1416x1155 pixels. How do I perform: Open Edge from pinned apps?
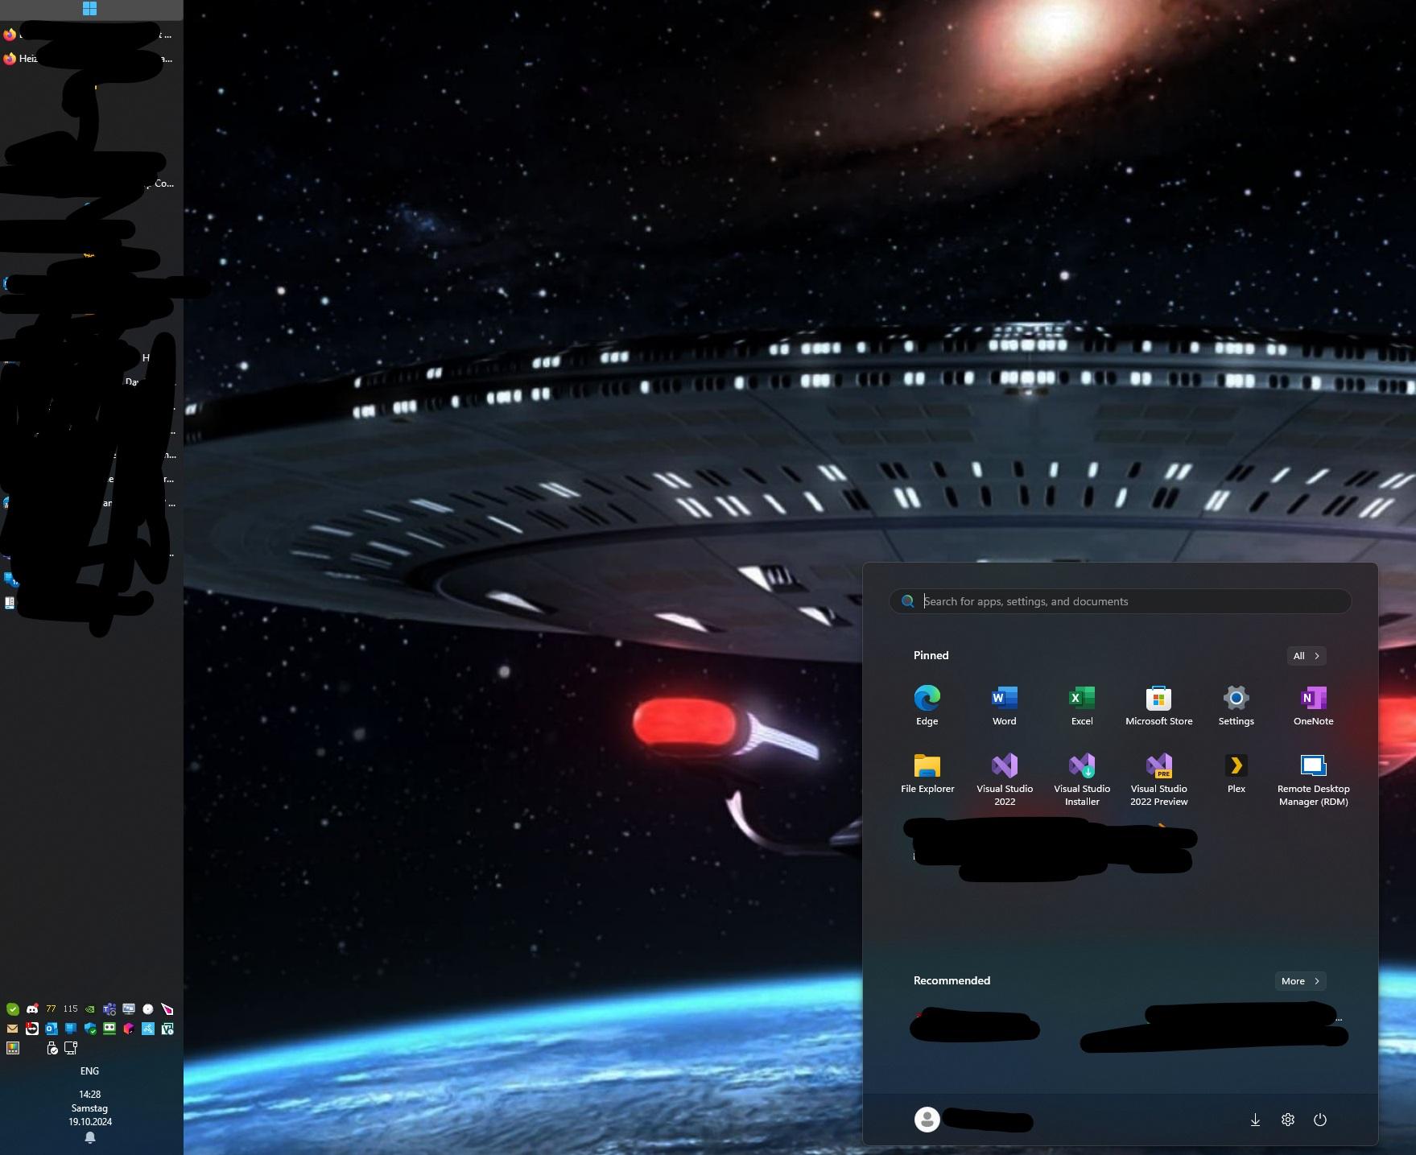[927, 706]
